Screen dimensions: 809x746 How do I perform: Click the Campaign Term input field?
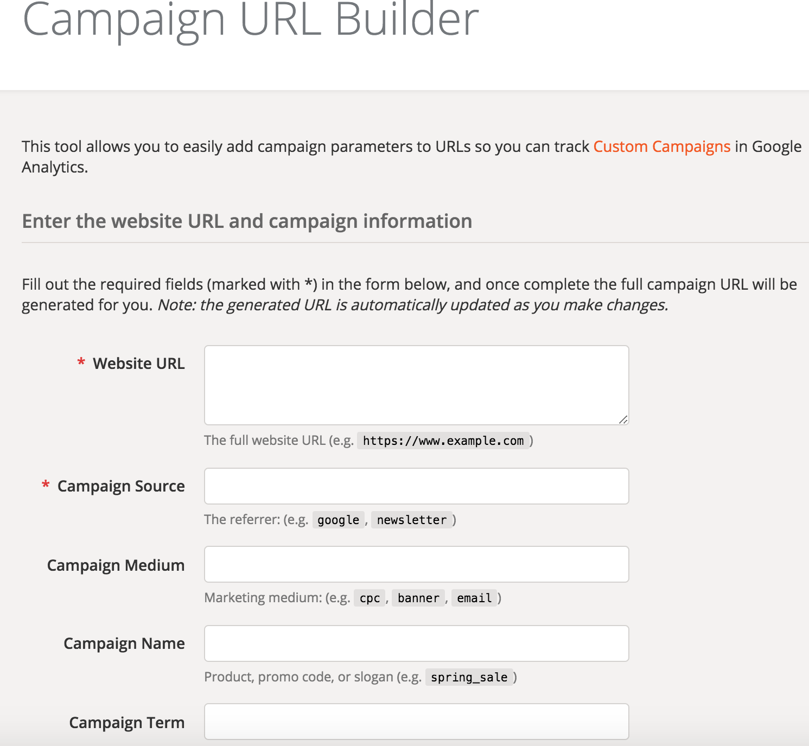416,722
